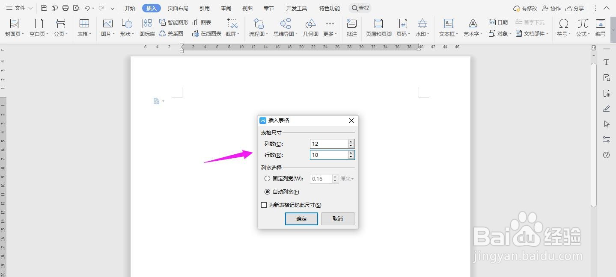This screenshot has height=277, width=616.
Task: Select the 自动列宽 radio button
Action: 268,192
